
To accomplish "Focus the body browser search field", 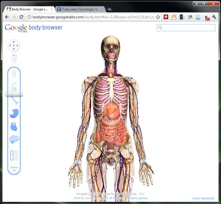I will tap(186, 28).
